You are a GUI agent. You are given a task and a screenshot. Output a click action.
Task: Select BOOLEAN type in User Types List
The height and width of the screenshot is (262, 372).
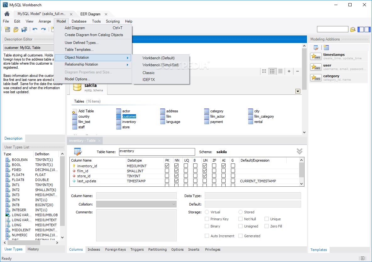pos(31,160)
